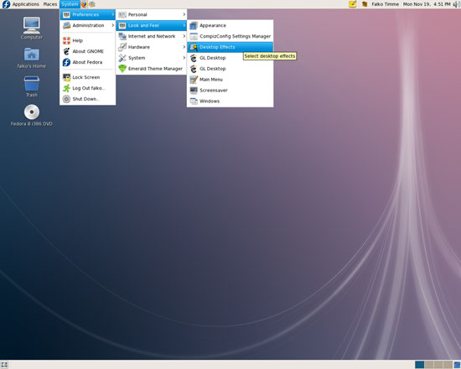The height and width of the screenshot is (369, 461).
Task: Open the Applications menu
Action: (x=26, y=4)
